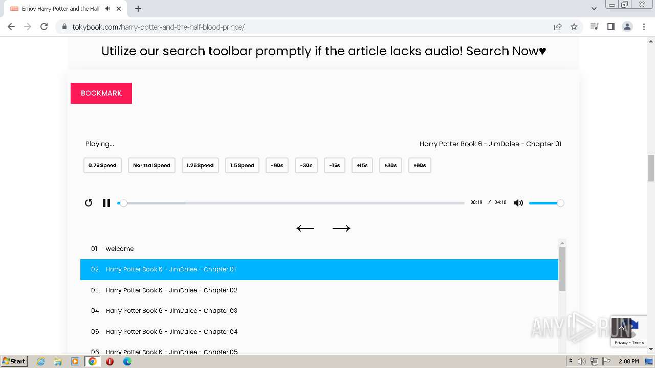Open network status tray icon
The height and width of the screenshot is (368, 655).
[x=594, y=361]
